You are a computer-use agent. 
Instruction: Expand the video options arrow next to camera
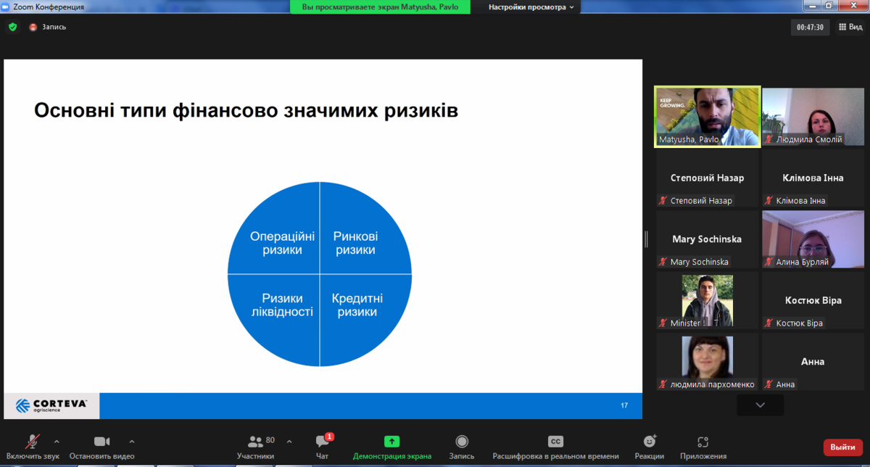tap(132, 441)
